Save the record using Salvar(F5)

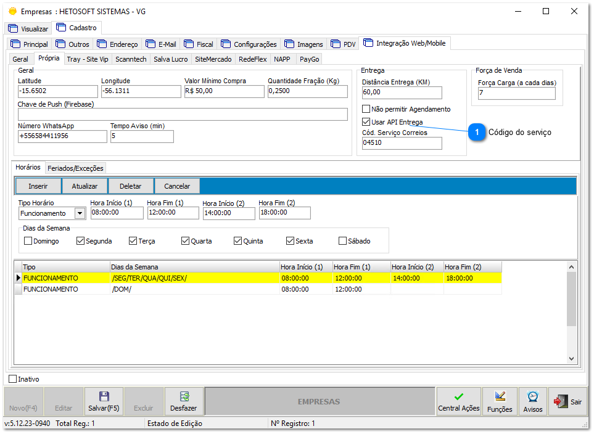click(x=104, y=401)
